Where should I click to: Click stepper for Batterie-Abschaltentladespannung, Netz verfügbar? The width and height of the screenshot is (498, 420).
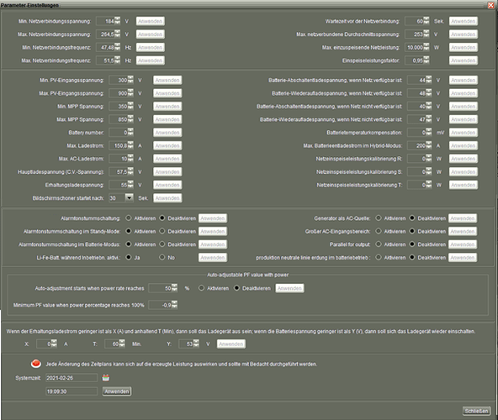[x=429, y=80]
